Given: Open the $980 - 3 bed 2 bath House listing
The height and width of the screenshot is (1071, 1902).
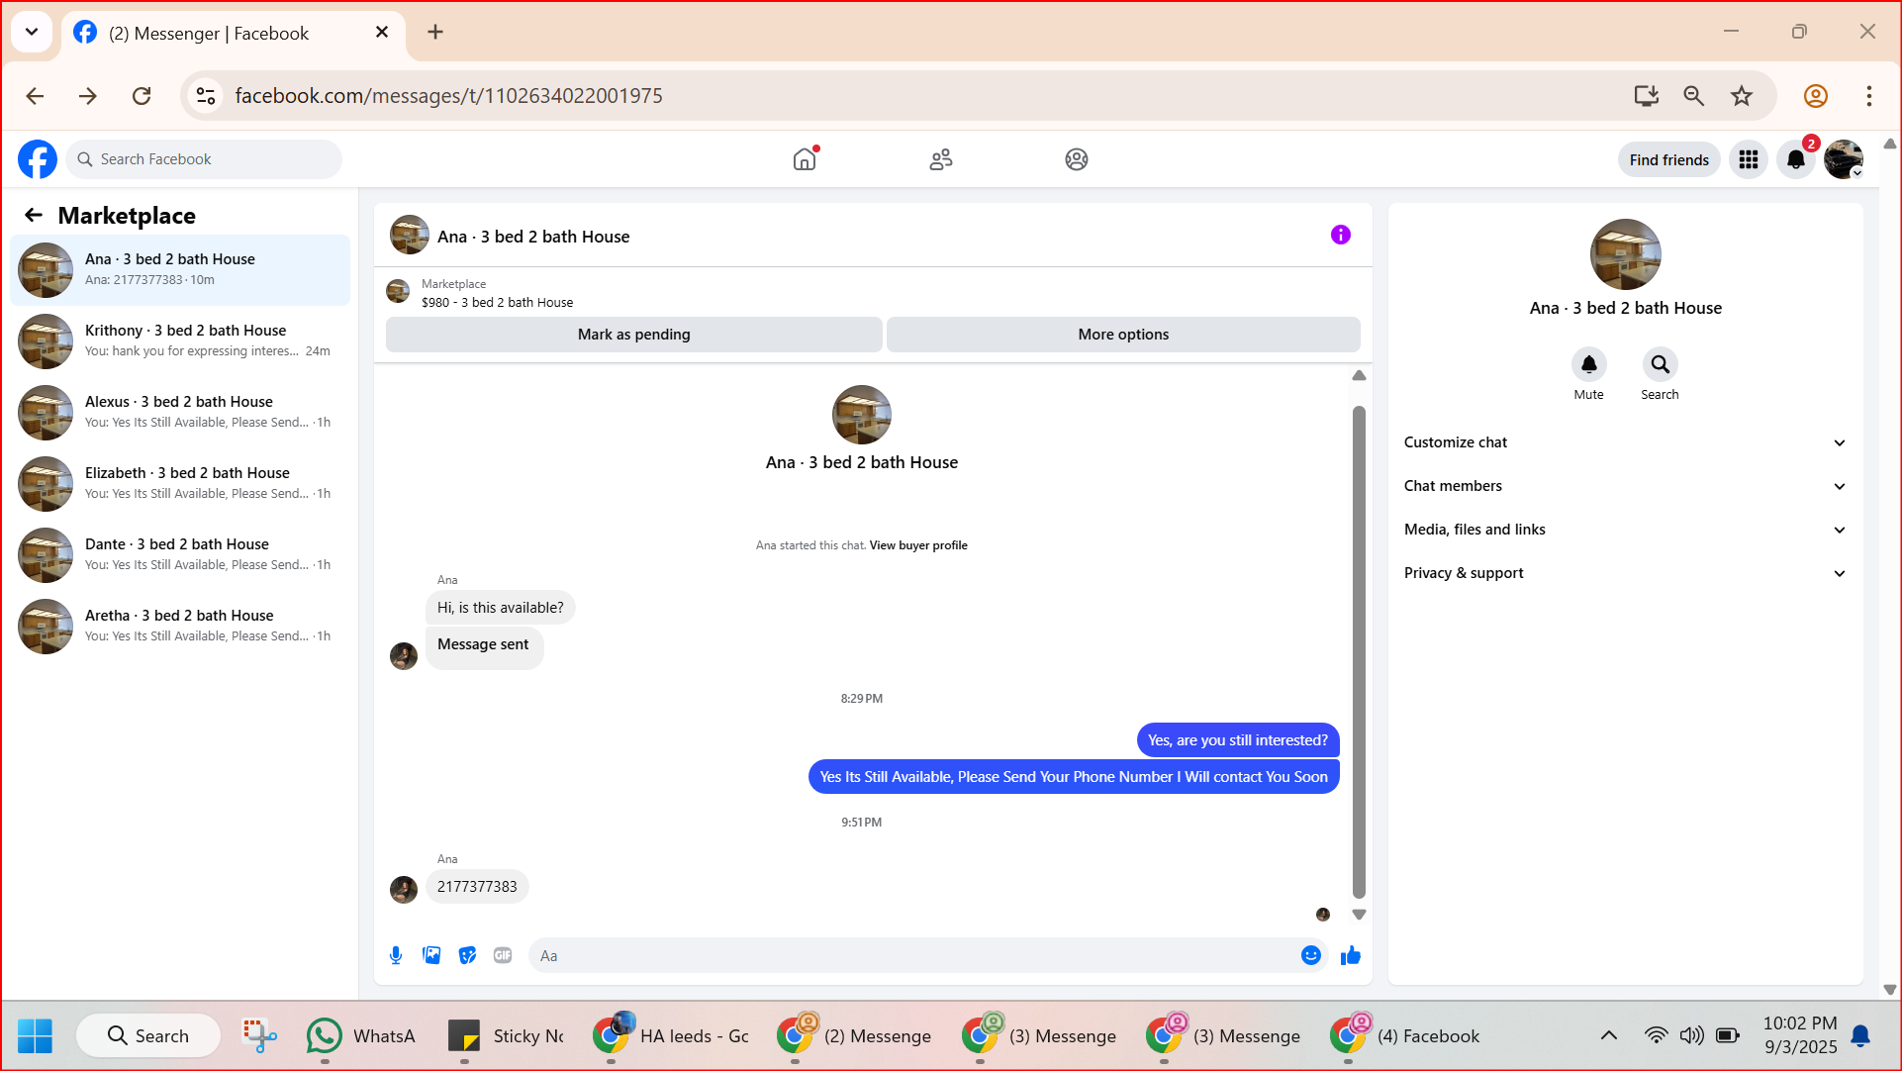Looking at the screenshot, I should pyautogui.click(x=497, y=303).
